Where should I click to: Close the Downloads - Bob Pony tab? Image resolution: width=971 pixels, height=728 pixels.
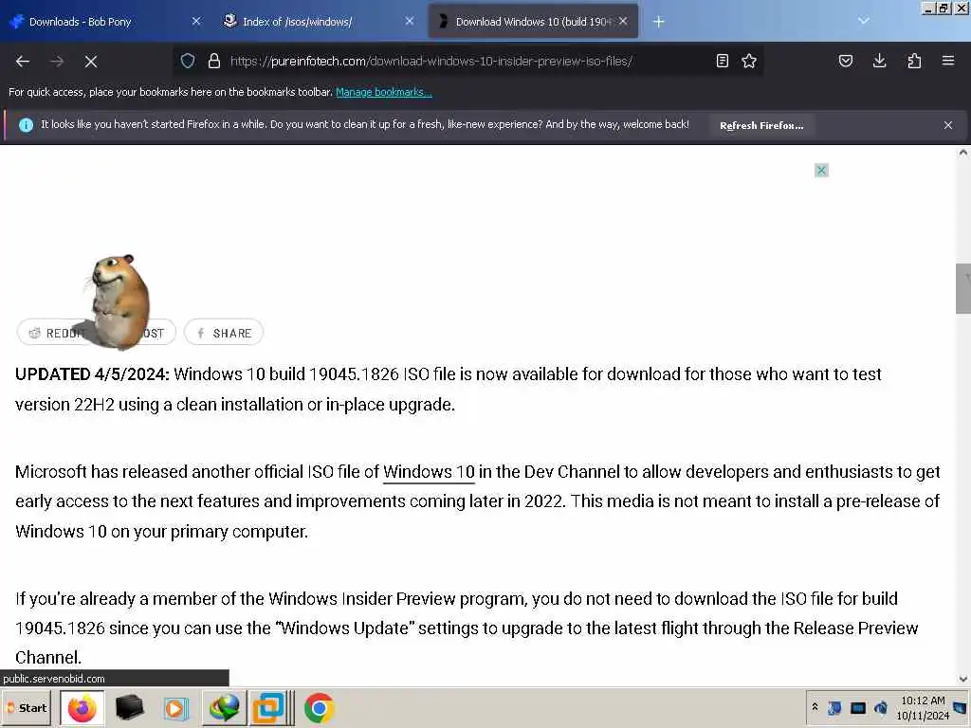click(x=196, y=21)
